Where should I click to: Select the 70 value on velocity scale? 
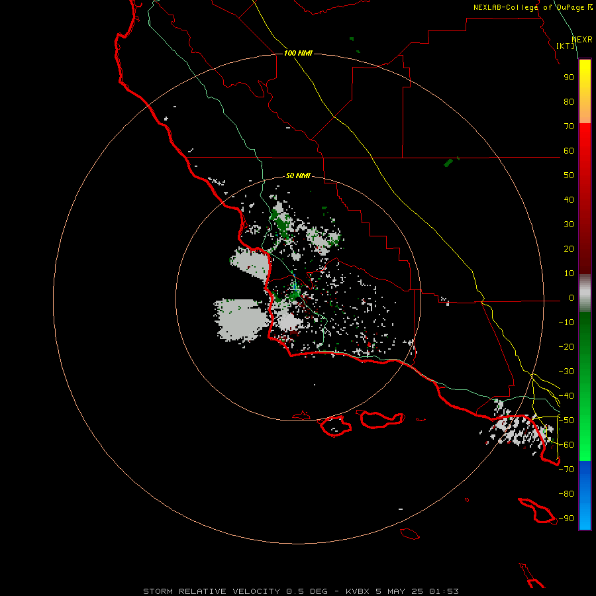(x=569, y=126)
